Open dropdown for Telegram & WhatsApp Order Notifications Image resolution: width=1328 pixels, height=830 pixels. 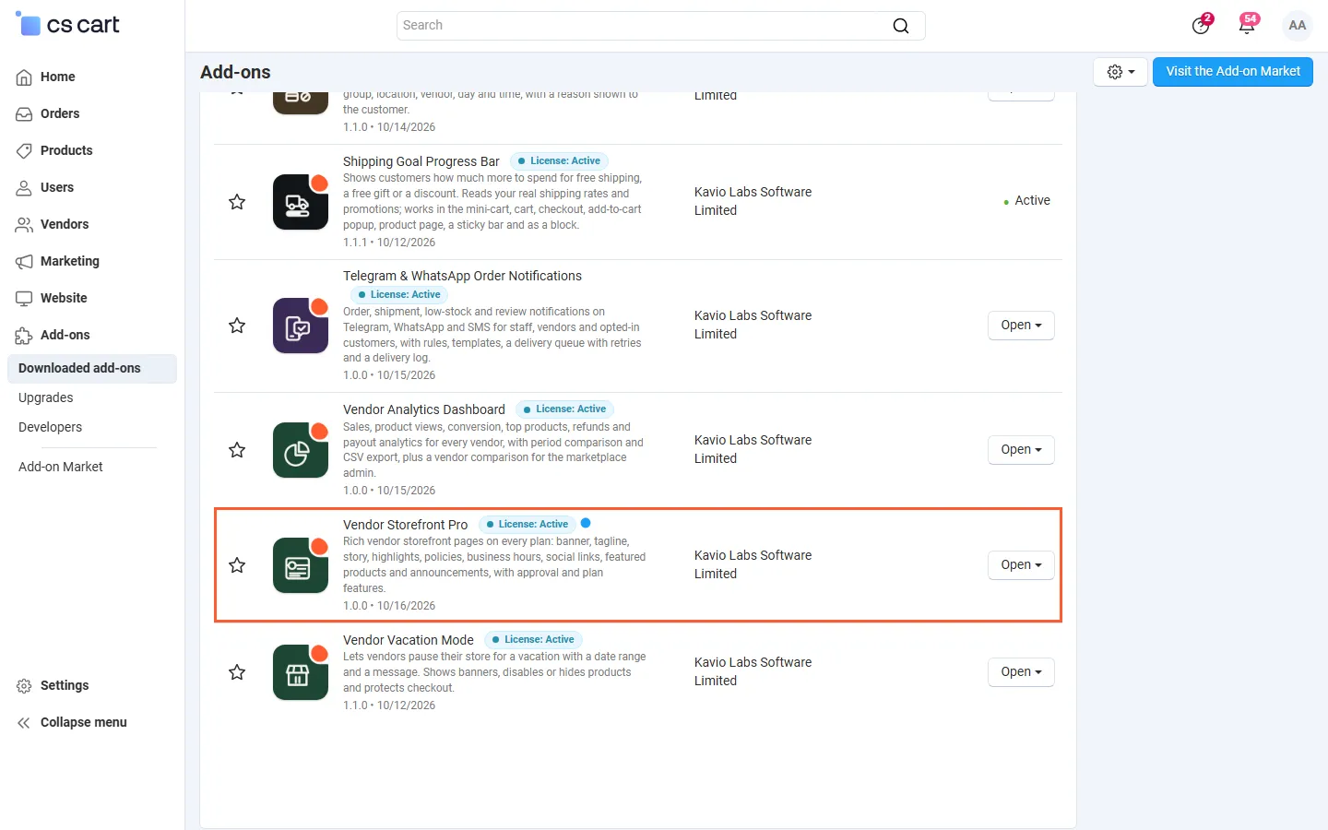click(x=1021, y=326)
